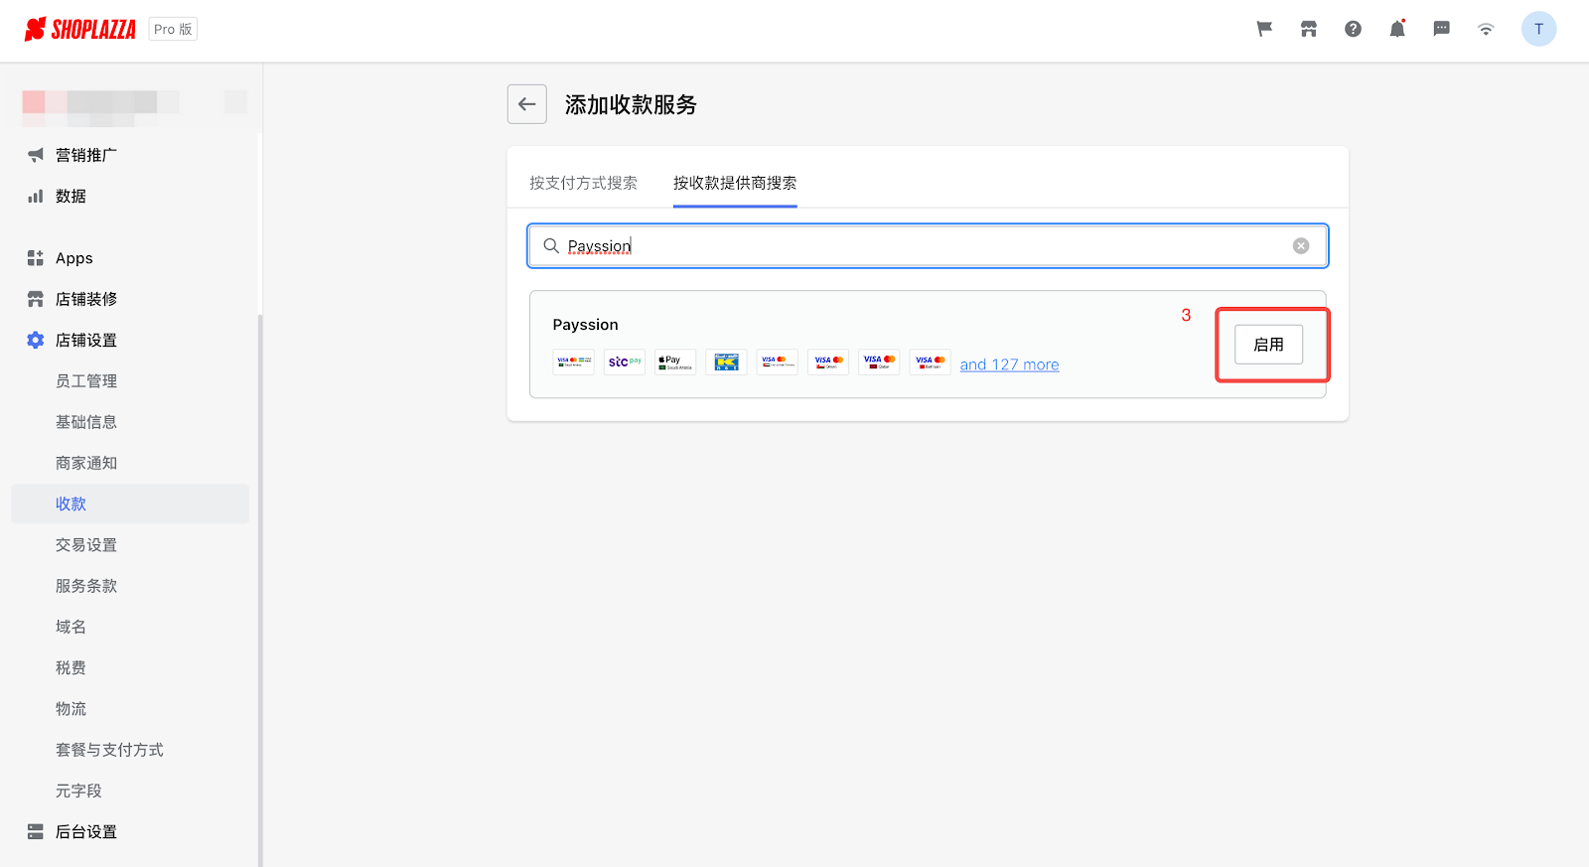The height and width of the screenshot is (867, 1589).
Task: Click the stc pay payment icon
Action: pyautogui.click(x=625, y=361)
